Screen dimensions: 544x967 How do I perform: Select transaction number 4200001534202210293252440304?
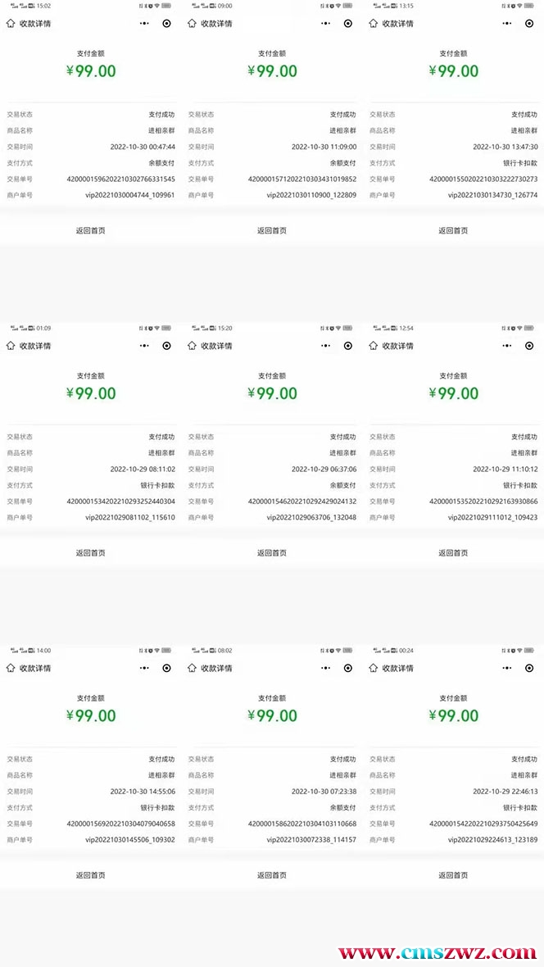point(120,502)
